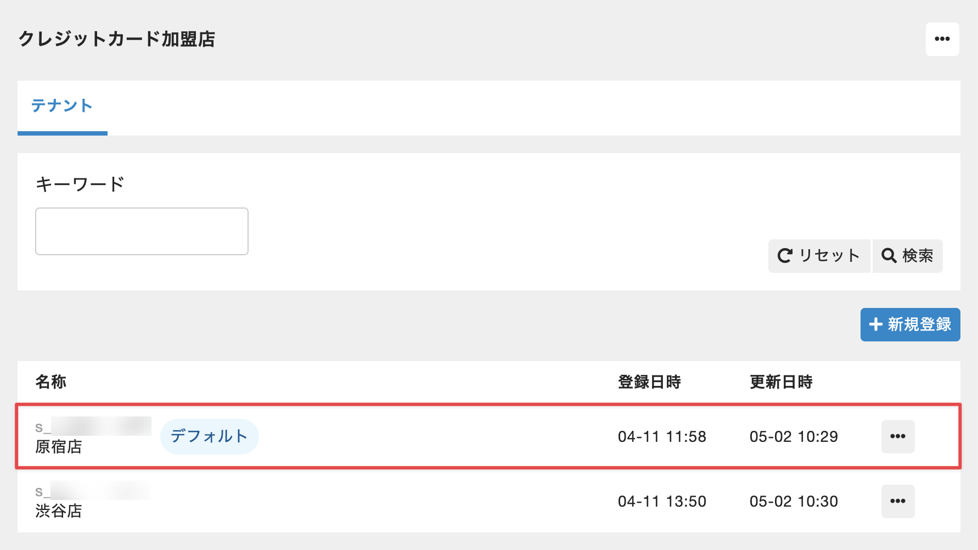The height and width of the screenshot is (550, 978).
Task: Open the three-dots menu for 渋谷店
Action: tap(897, 501)
